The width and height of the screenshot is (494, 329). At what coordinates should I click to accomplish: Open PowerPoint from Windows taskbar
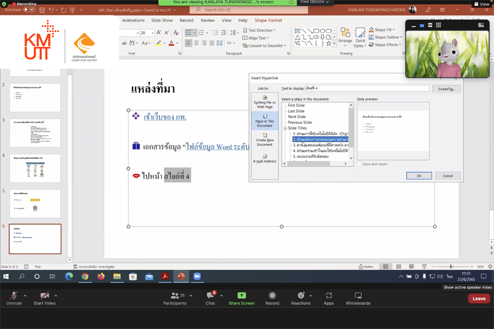point(181,276)
